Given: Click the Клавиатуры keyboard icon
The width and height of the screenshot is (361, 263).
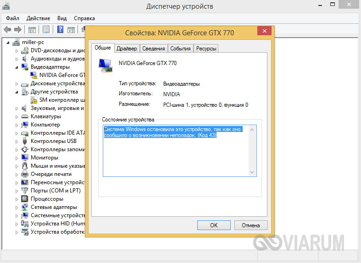Looking at the screenshot, I should [x=25, y=116].
